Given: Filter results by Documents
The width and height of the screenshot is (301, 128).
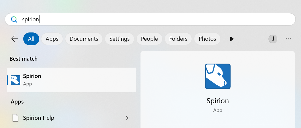Looking at the screenshot, I should click(x=84, y=39).
